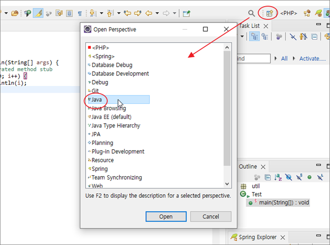Select Team Synchronizing perspective
The height and width of the screenshot is (245, 330).
click(117, 178)
